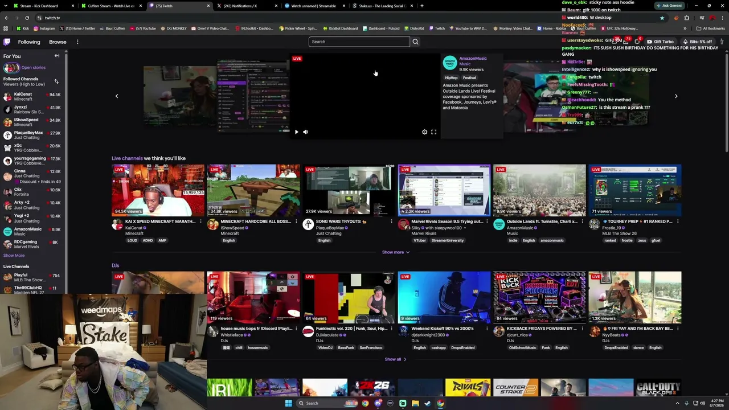Open the Following tab on Twitch
The width and height of the screenshot is (729, 410).
(x=29, y=42)
